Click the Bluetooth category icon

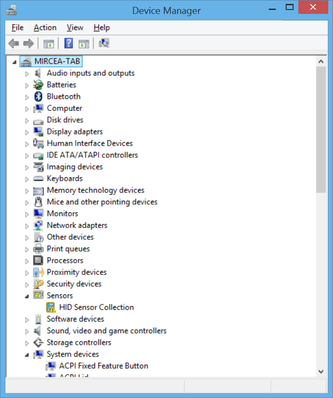(x=39, y=97)
